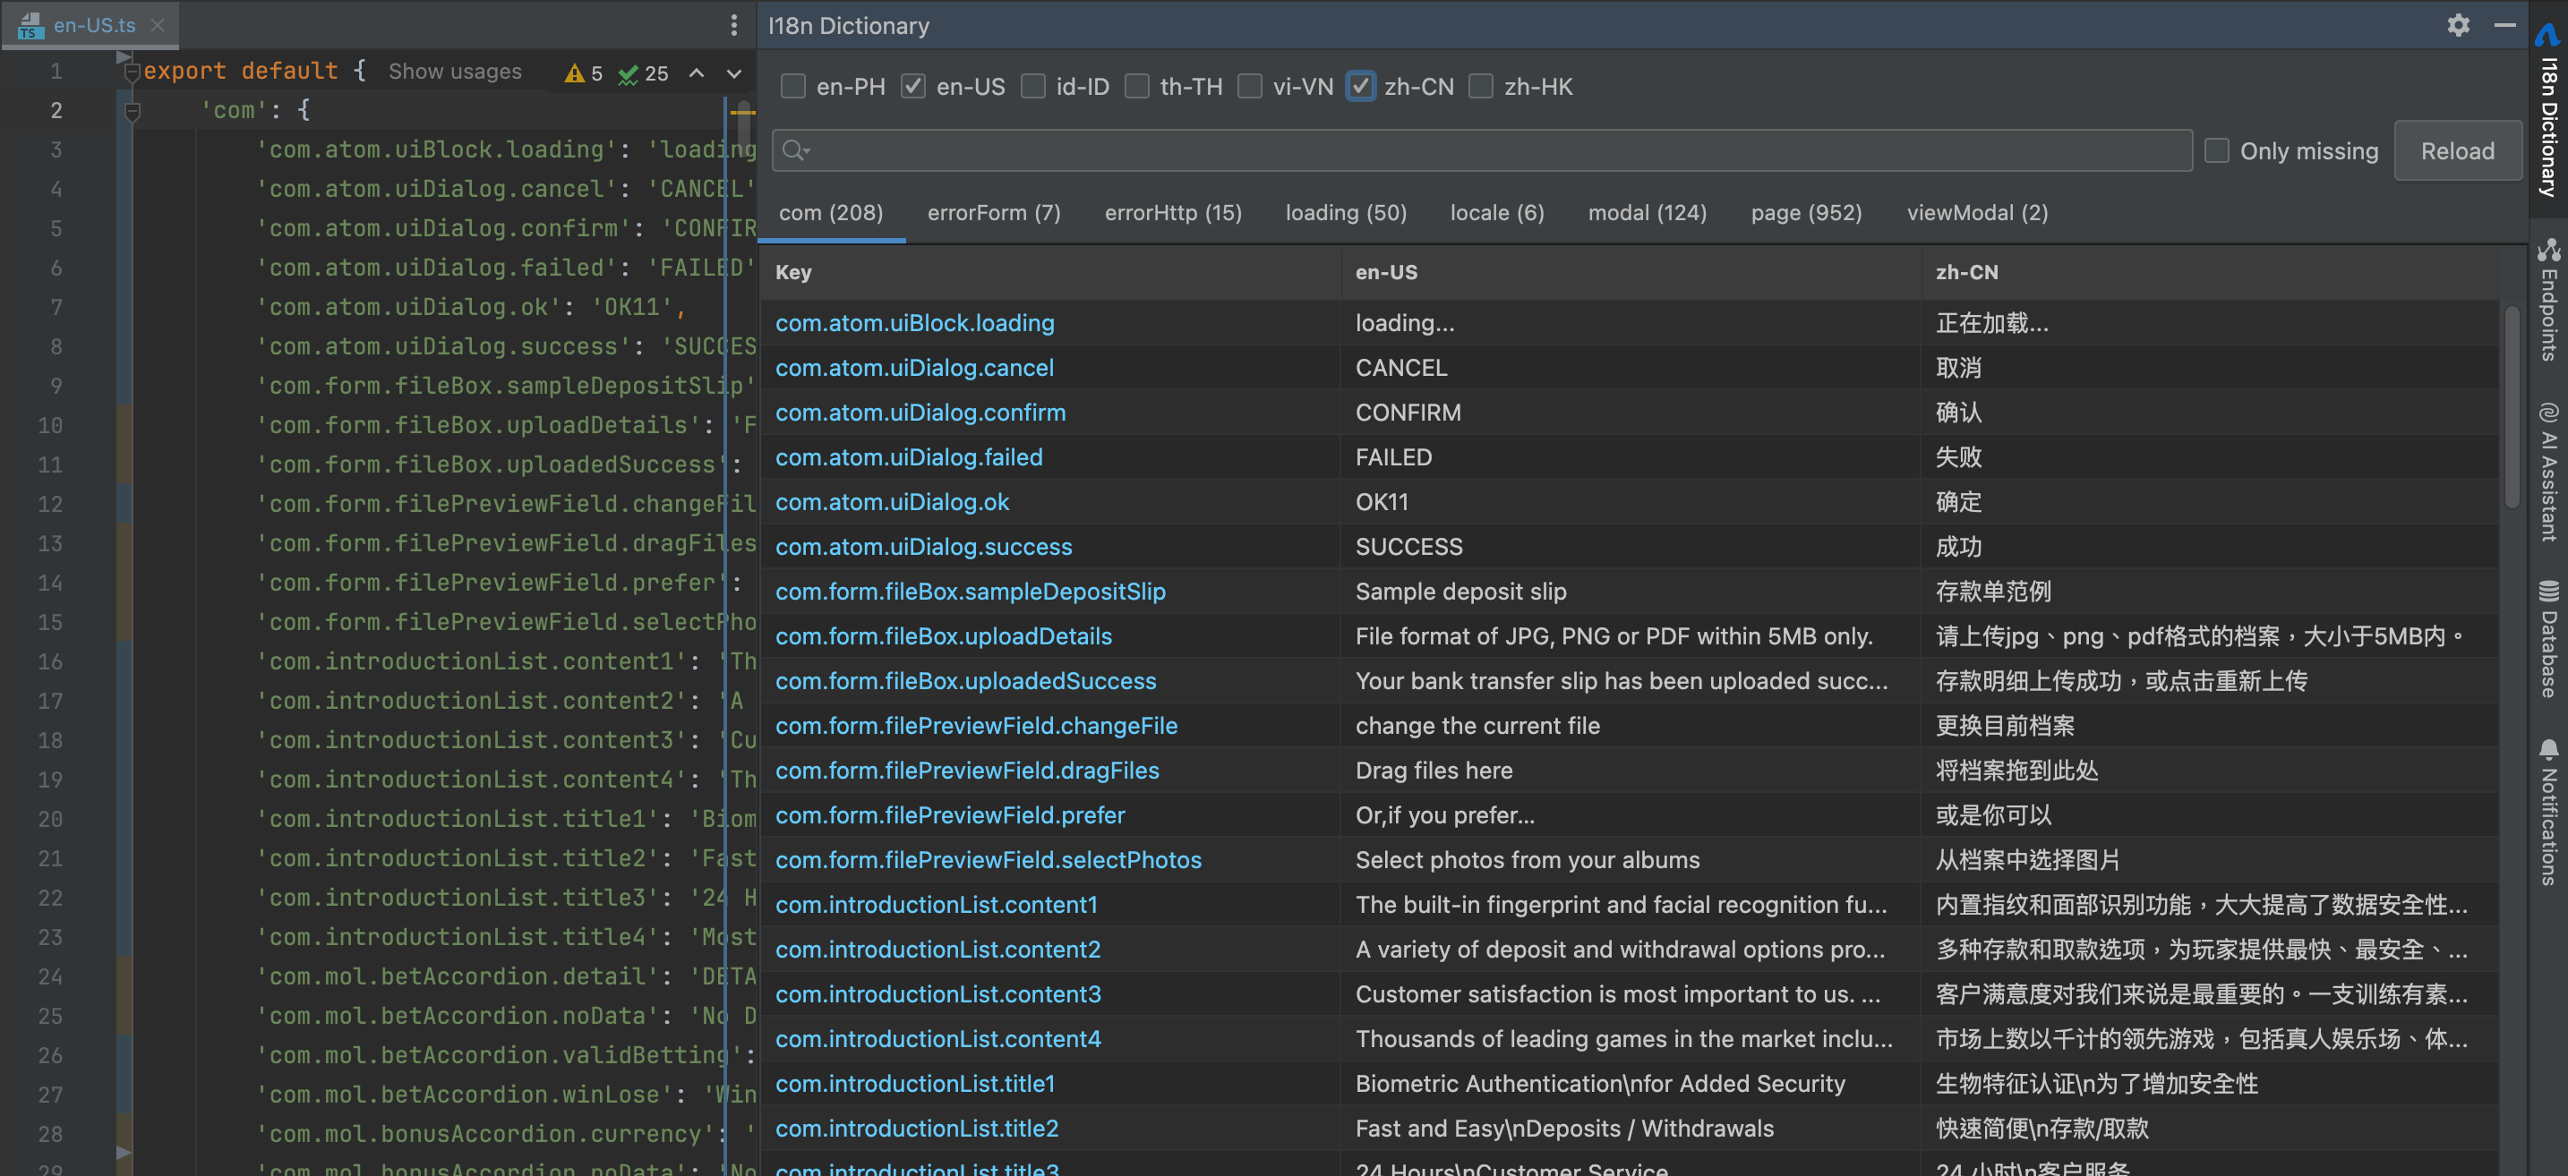Screen dimensions: 2568x1176
Task: Open I18n Dictionary settings gear
Action: tap(2457, 26)
